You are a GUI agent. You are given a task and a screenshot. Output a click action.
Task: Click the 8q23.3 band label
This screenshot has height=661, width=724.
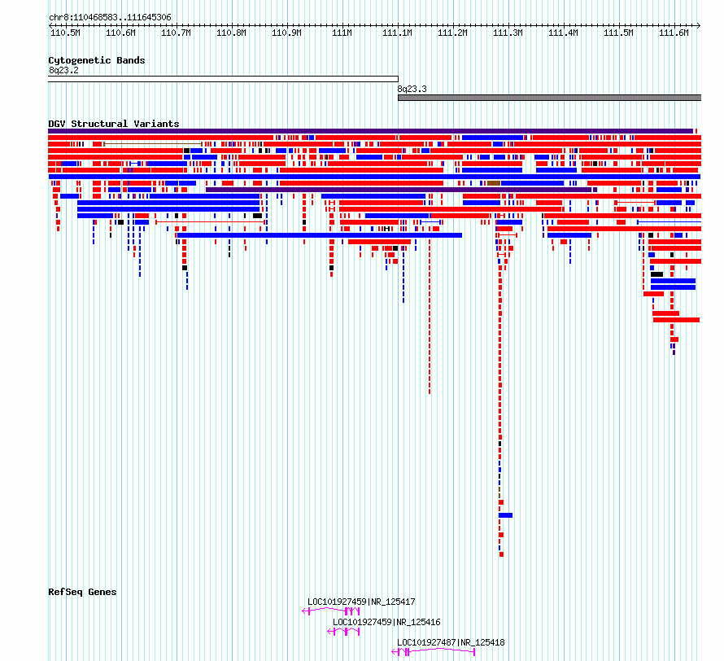coord(412,90)
